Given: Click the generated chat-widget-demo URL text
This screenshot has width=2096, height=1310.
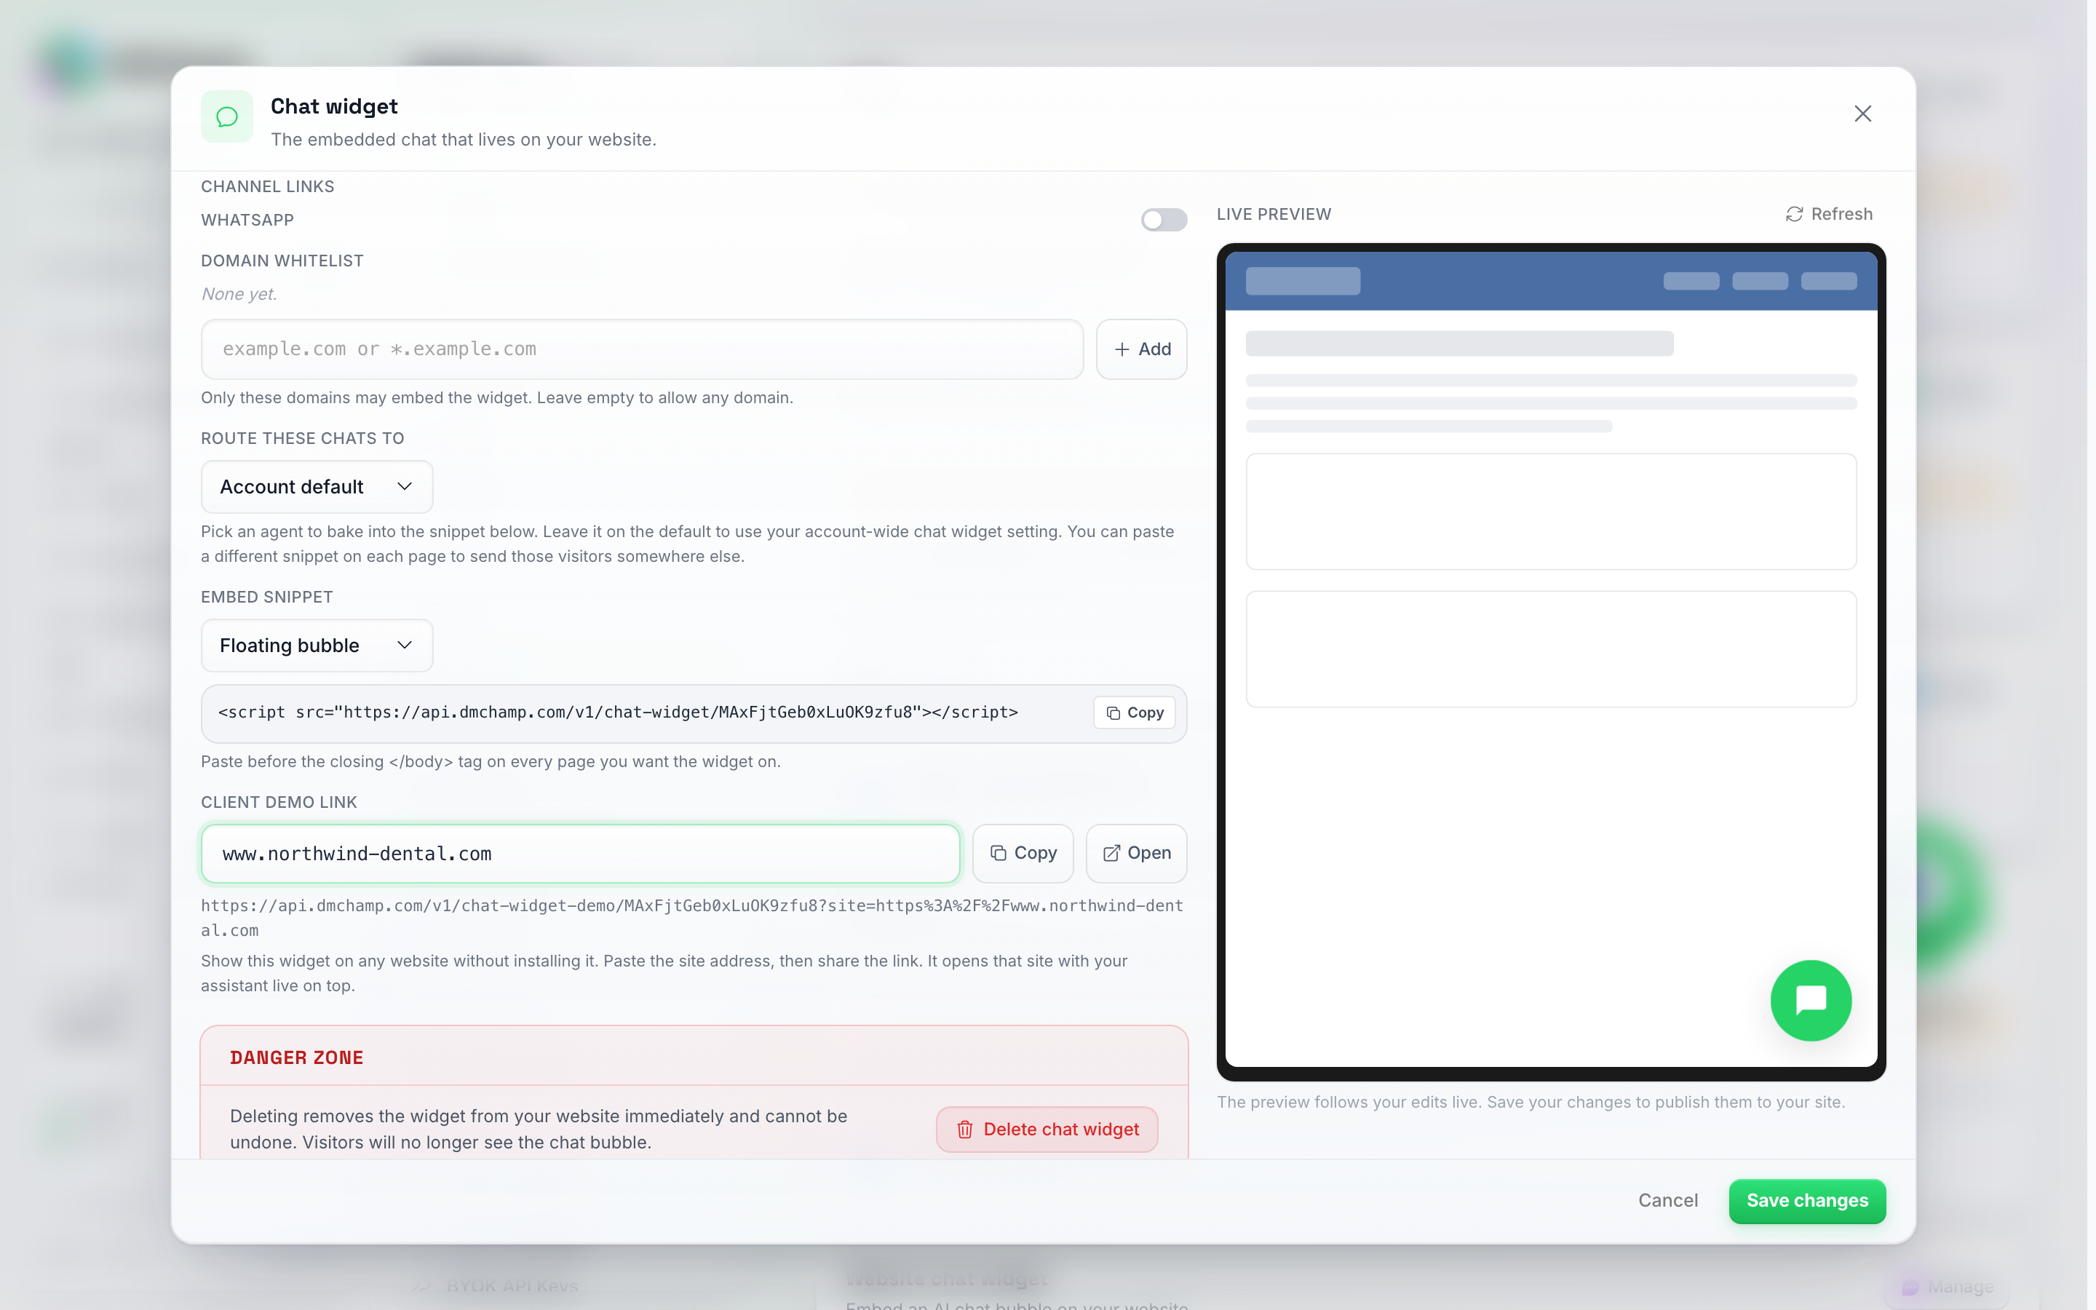Looking at the screenshot, I should [692, 918].
